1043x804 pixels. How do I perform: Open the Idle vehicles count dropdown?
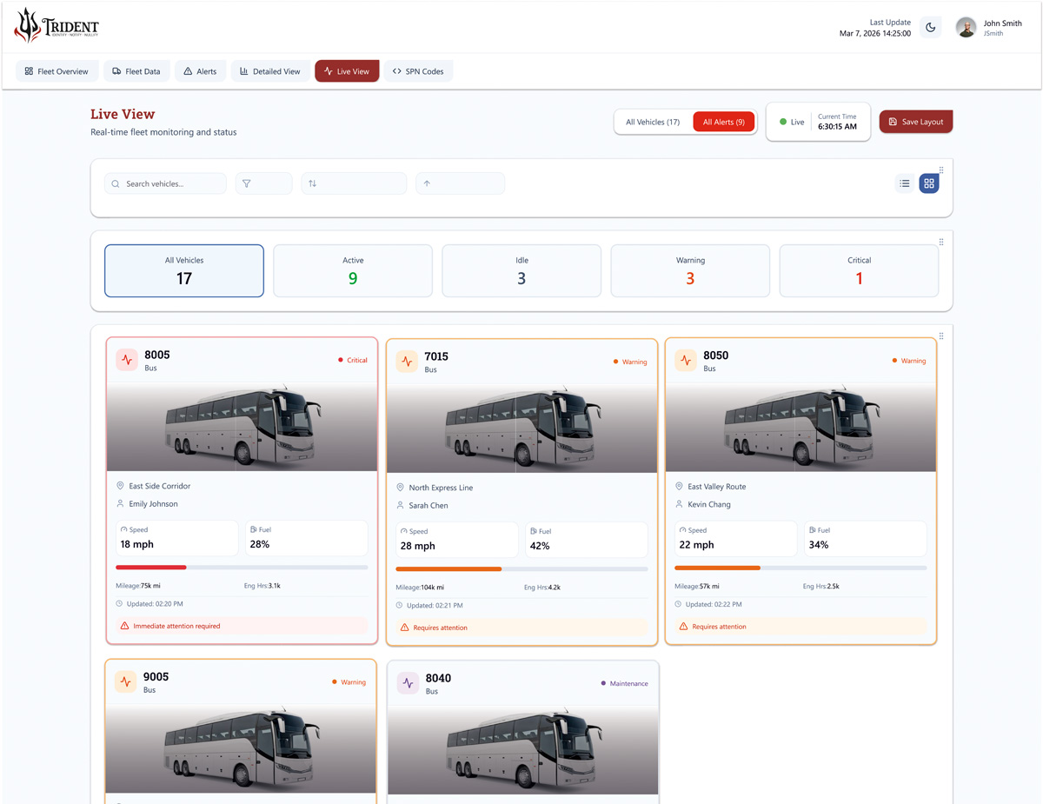pos(521,270)
